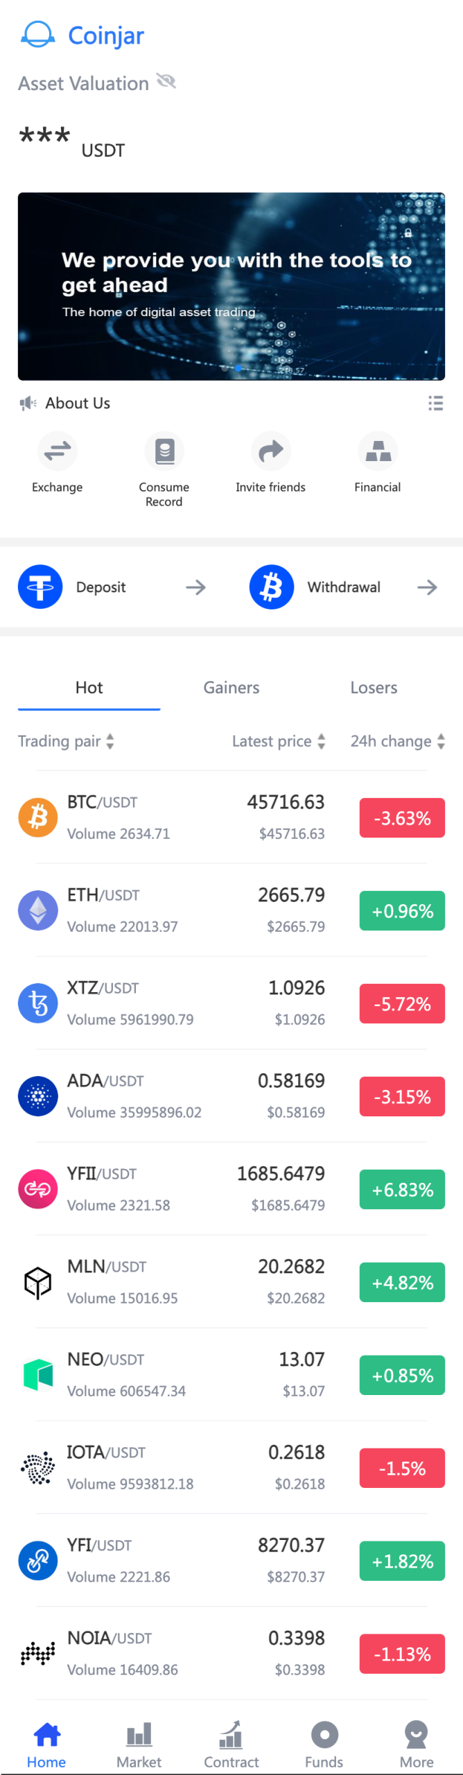This screenshot has width=463, height=1775.
Task: Tap the Withdrawal Bitcoin icon
Action: pos(272,587)
